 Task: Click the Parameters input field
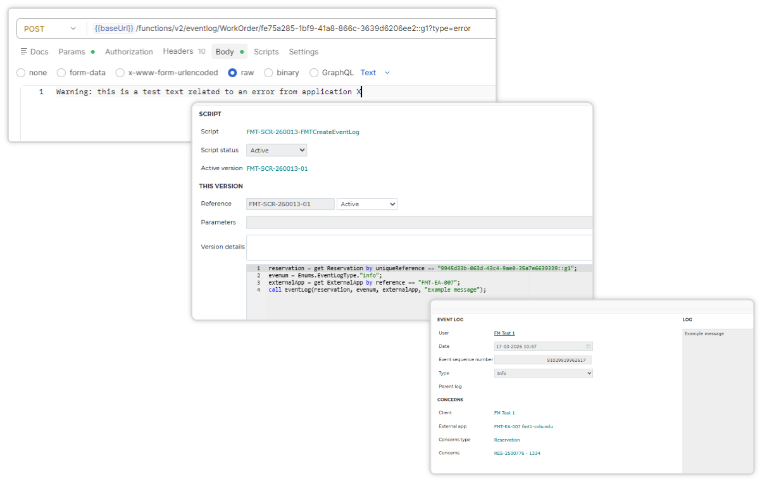click(419, 223)
